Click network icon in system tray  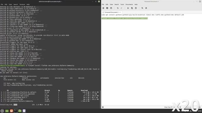(191, 111)
